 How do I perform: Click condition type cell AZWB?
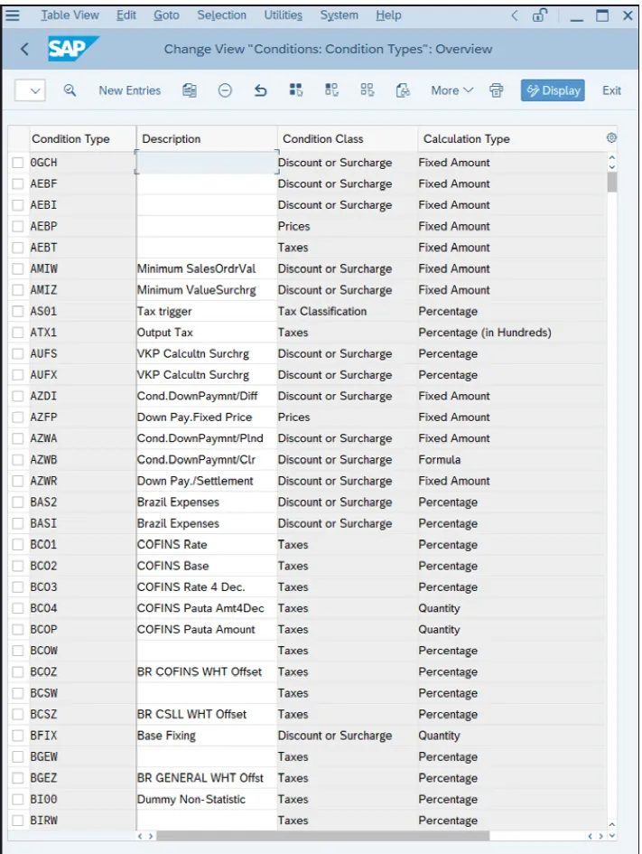[81, 460]
